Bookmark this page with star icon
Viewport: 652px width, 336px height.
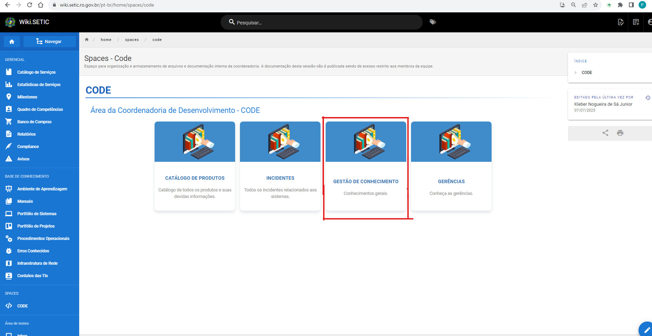(x=595, y=5)
